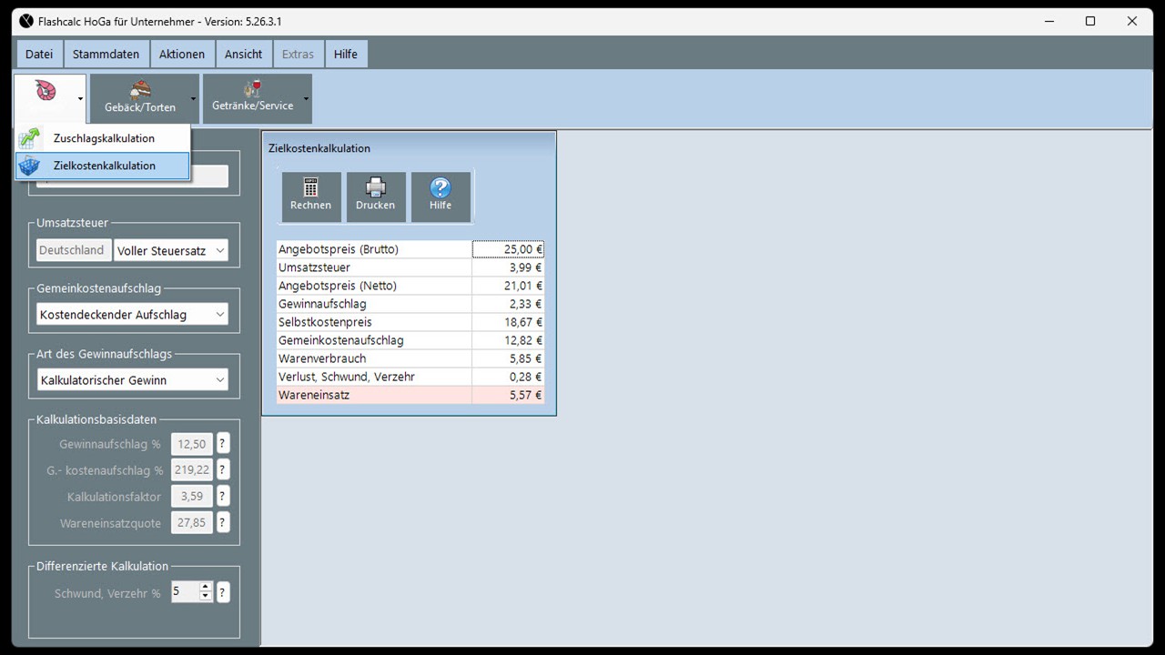Expand the shrimp category dropdown arrow

[80, 99]
